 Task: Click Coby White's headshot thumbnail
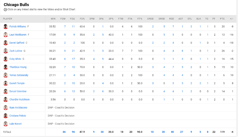(x=6, y=59)
